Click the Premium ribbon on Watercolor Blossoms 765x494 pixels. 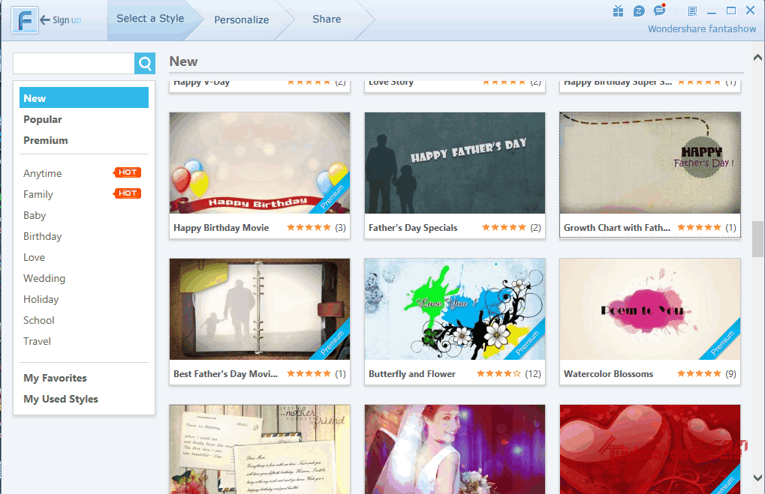click(x=722, y=343)
